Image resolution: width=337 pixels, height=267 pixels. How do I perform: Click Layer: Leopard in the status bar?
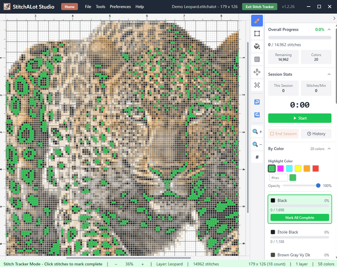point(170,264)
